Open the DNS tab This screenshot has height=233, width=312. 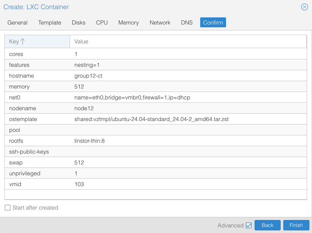[x=187, y=23]
